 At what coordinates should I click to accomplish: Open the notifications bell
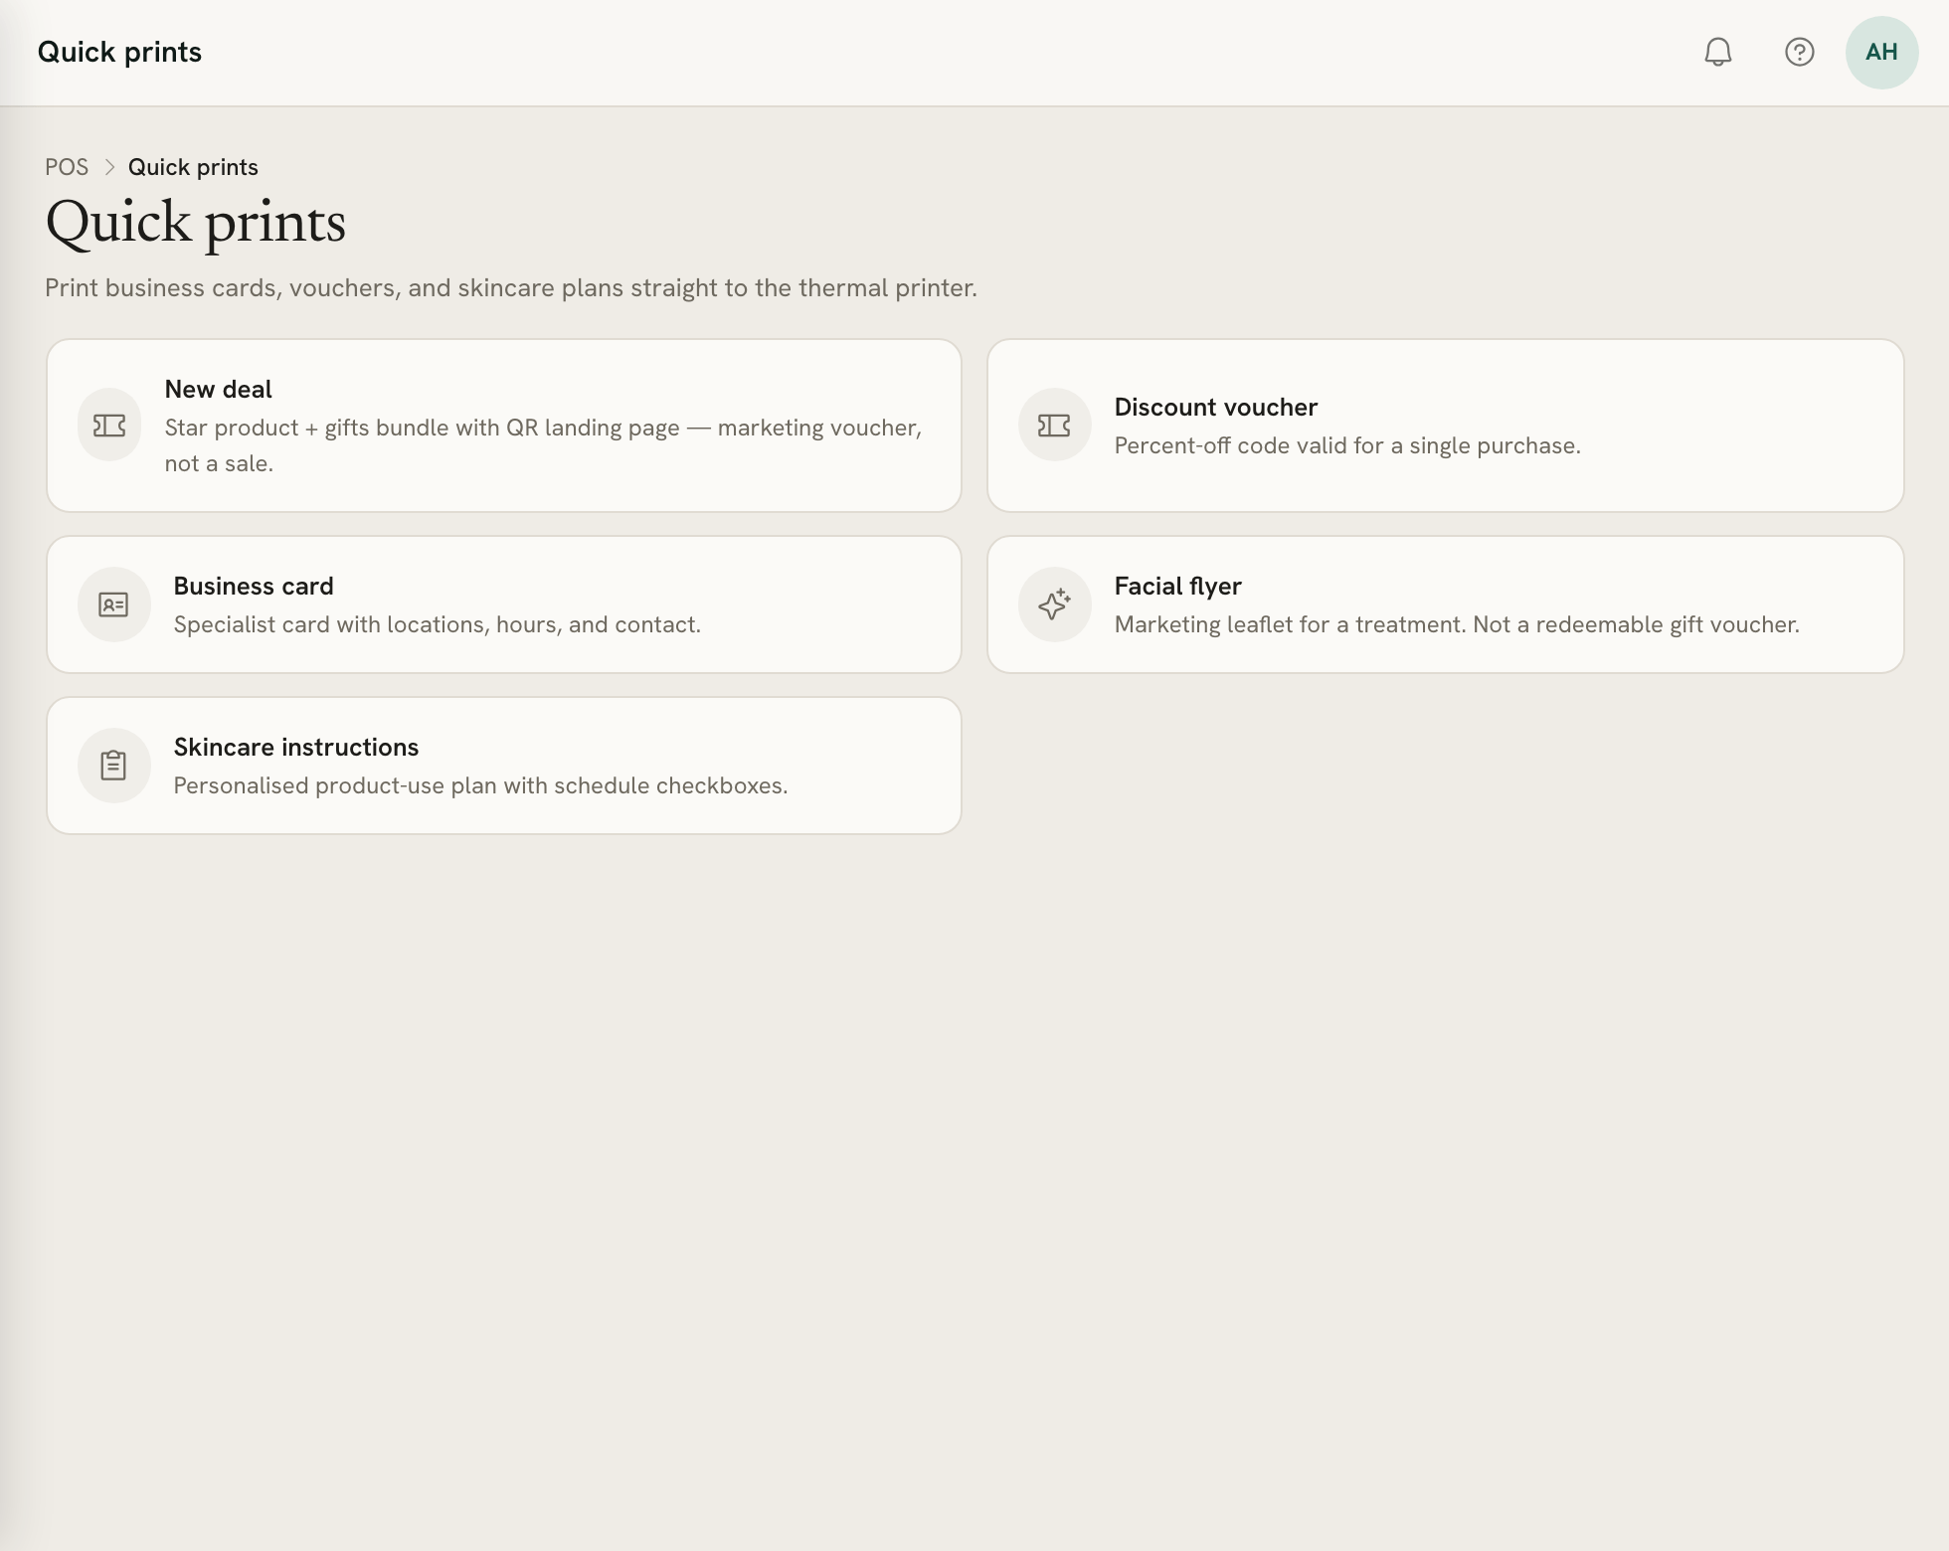pos(1717,52)
